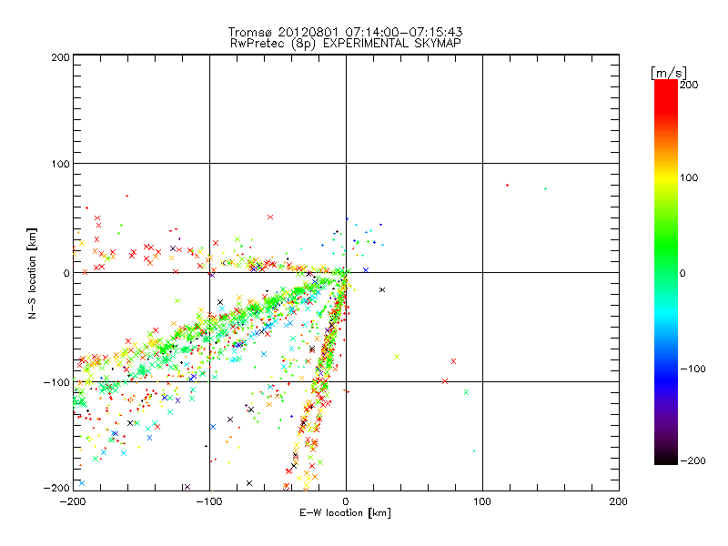Viewport: 728px width, 546px height.
Task: Click the yellow-green X marker near 37 km east
Action: tap(397, 357)
